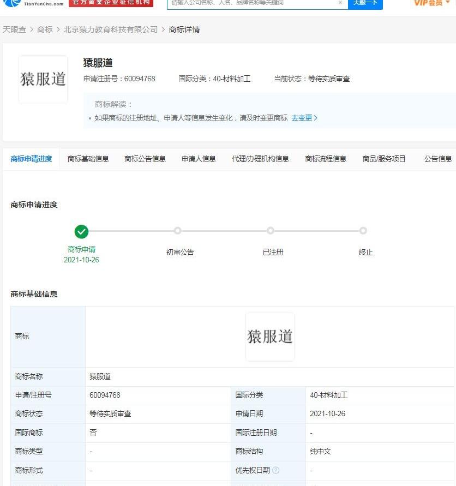Click the bold 猿服道 title heading
456x486 pixels.
[x=98, y=63]
